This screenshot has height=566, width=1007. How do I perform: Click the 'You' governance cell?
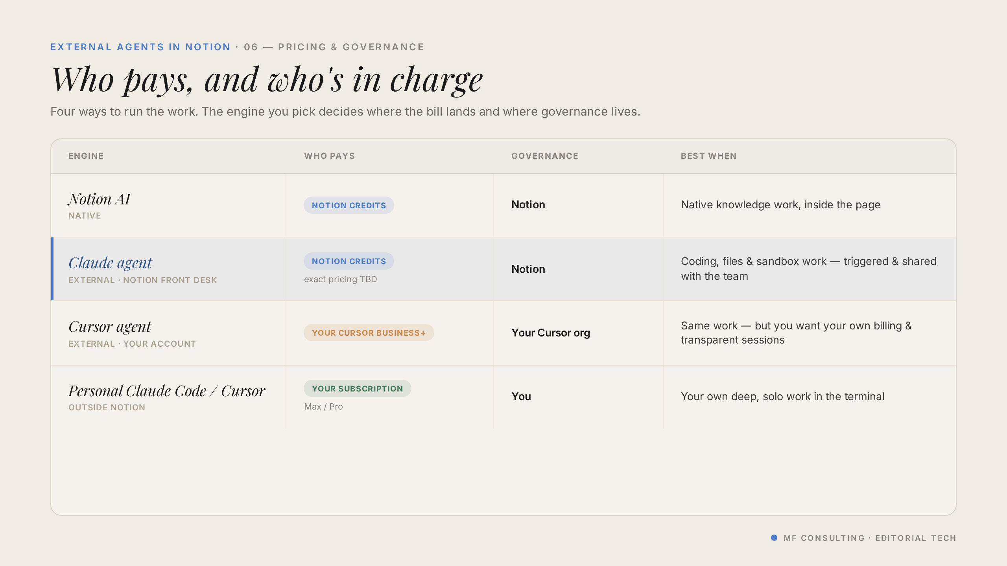521,397
